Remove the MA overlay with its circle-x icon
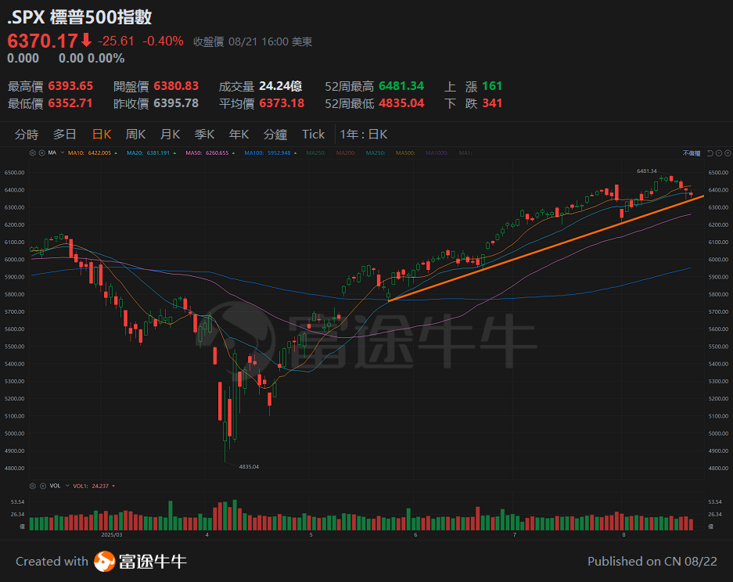This screenshot has height=582, width=733. [x=41, y=153]
